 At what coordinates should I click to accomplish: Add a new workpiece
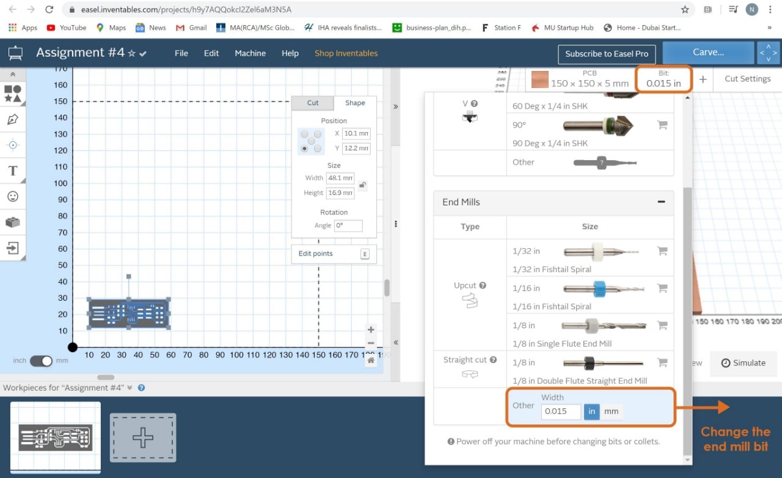click(143, 438)
